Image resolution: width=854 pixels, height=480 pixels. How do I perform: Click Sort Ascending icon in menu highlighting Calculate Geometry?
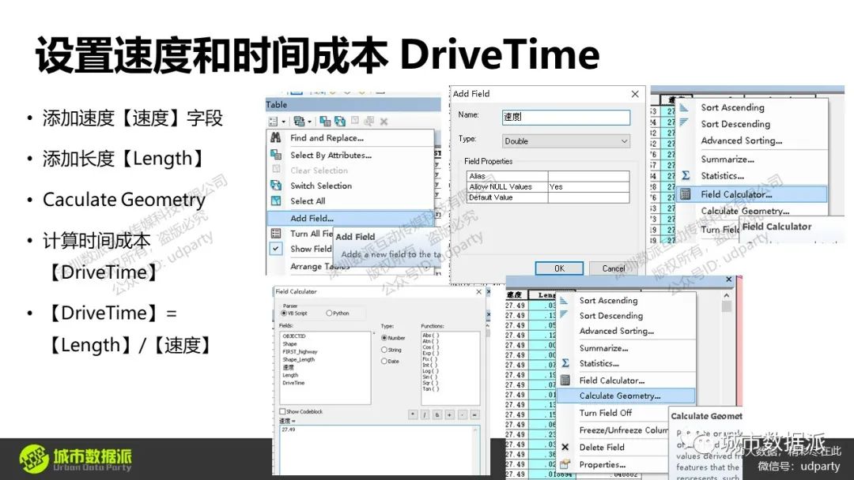[564, 300]
